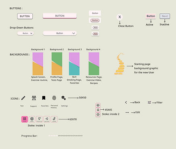176x149 pixels.
Task: Click the Personal History fingerprint icon
Action: [x=54, y=98]
